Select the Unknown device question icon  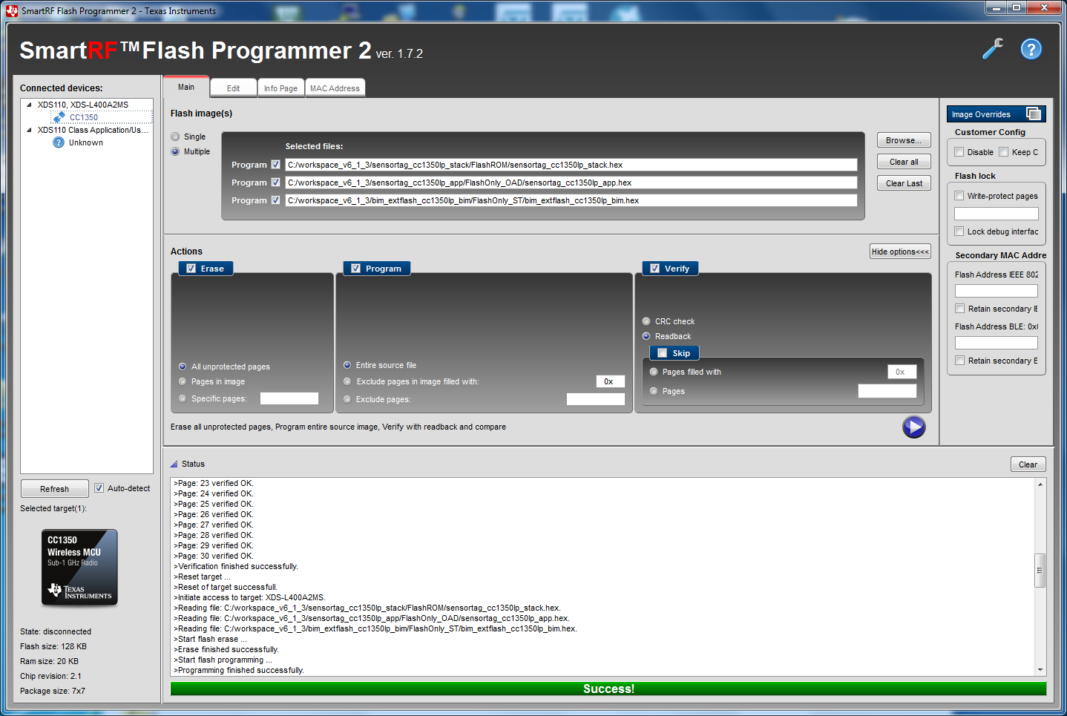59,142
